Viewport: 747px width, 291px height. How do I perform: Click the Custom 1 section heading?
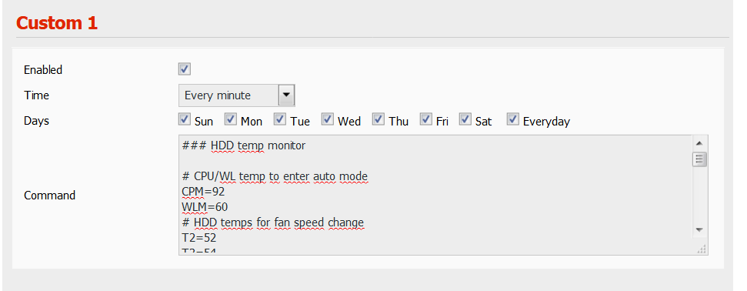(57, 23)
